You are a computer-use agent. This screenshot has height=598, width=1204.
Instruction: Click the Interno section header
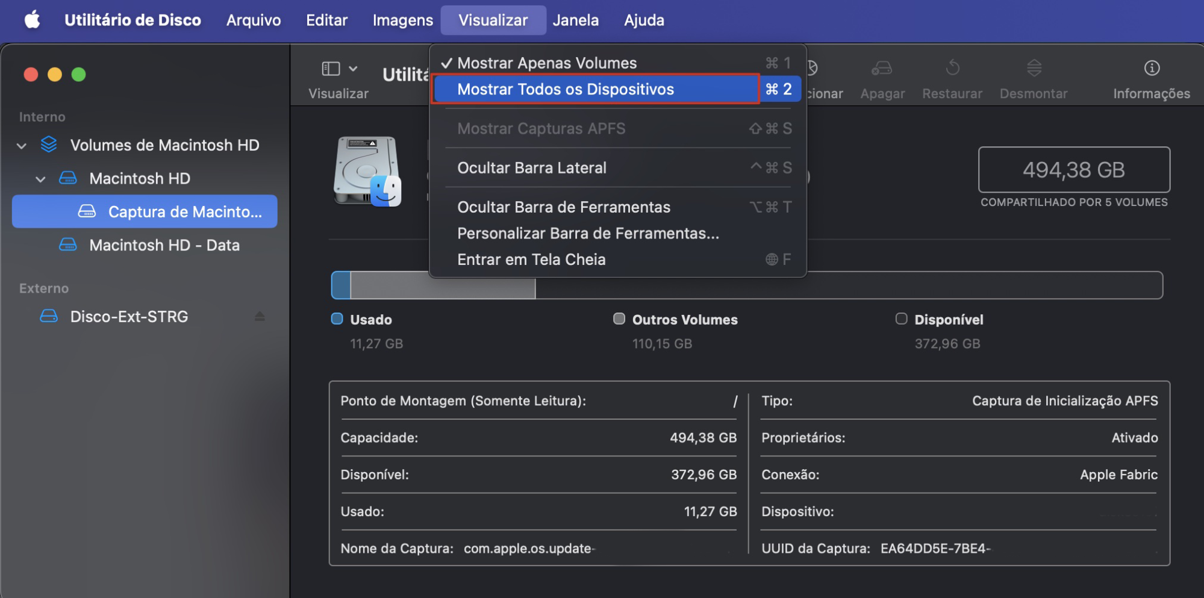click(42, 117)
